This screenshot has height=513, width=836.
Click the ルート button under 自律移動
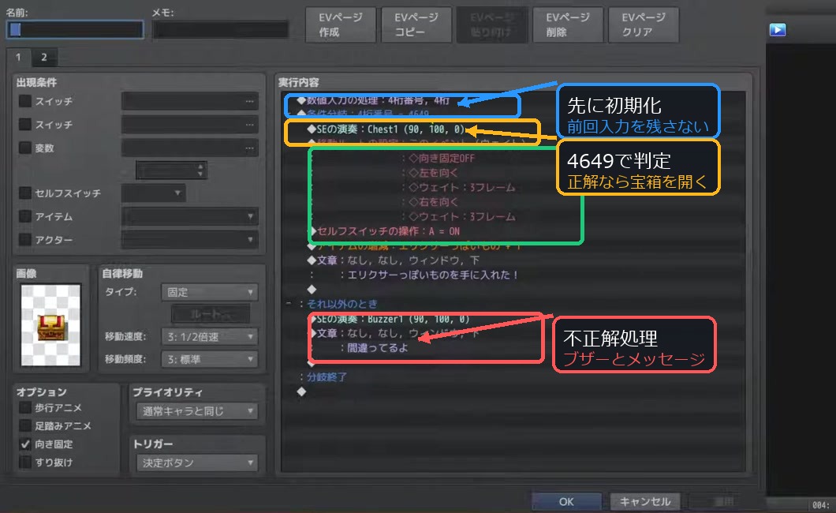pos(211,314)
